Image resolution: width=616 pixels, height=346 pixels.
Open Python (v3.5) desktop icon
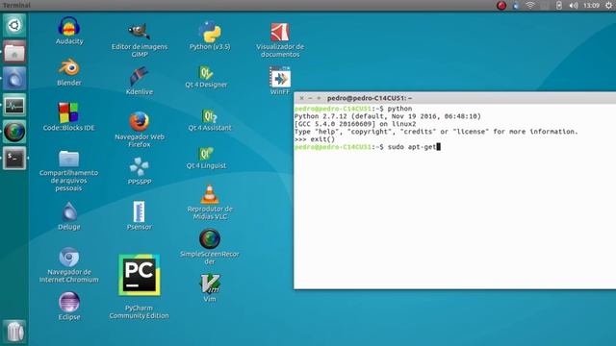[210, 32]
